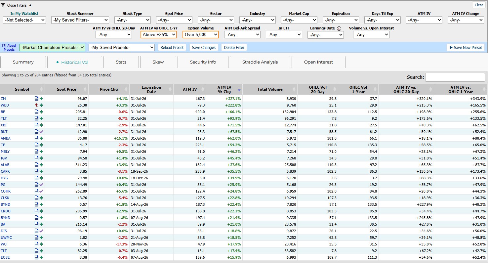Screen dimensions: 488x263
Task: Toggle the COHR watchlist checkmark
Action: (41, 191)
